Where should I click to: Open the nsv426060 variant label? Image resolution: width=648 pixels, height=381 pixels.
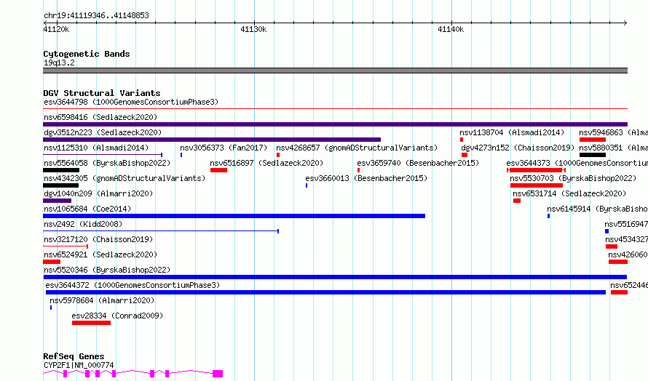tap(628, 254)
